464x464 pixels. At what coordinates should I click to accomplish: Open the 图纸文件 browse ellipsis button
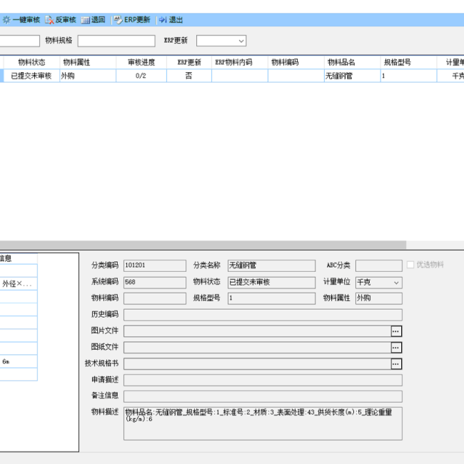tap(396, 348)
